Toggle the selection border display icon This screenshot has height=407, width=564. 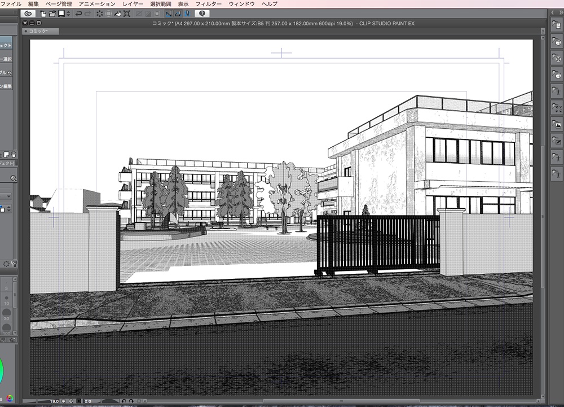(x=157, y=14)
